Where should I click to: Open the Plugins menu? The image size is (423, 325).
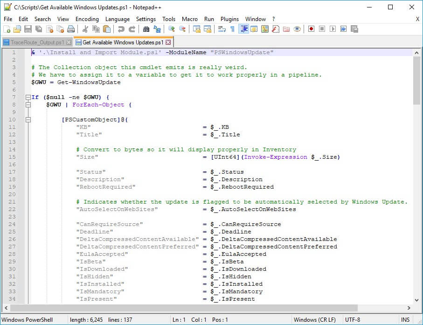(229, 19)
